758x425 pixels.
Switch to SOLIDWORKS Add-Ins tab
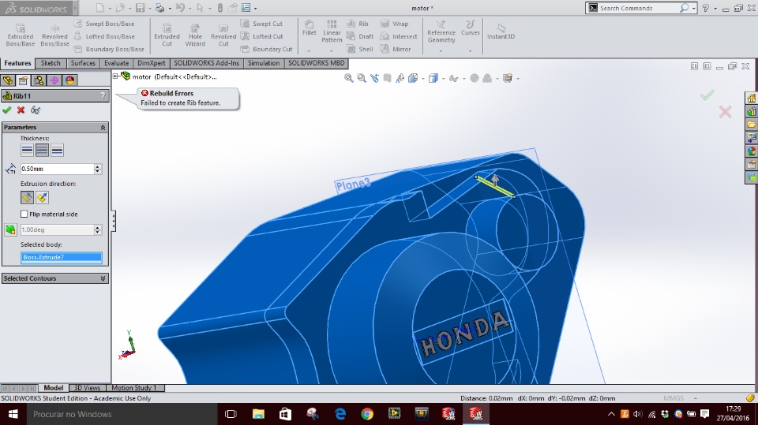(206, 63)
